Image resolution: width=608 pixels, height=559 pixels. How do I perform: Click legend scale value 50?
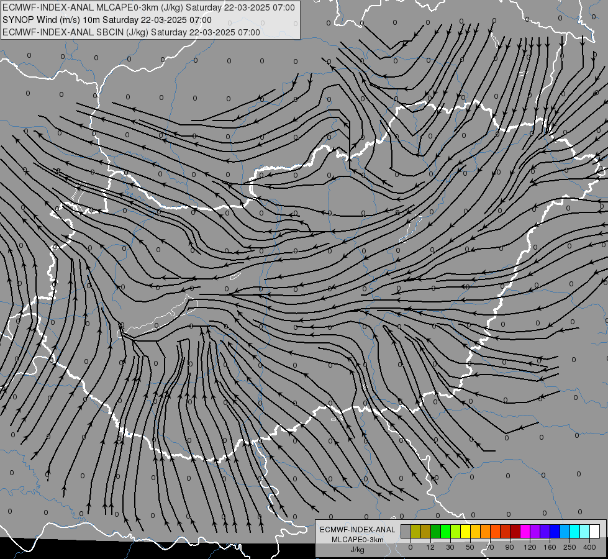[x=470, y=547]
